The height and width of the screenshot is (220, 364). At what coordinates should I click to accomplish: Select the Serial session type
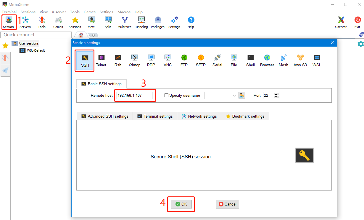pyautogui.click(x=217, y=60)
